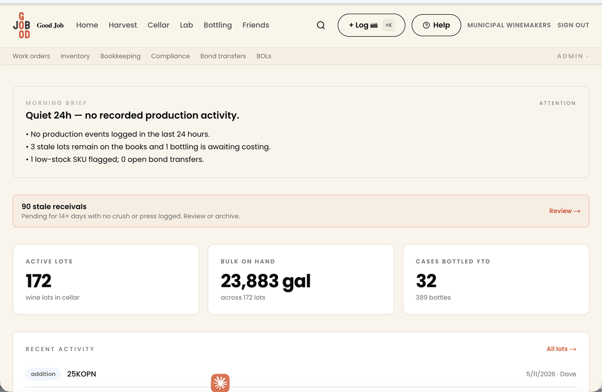Click the ATTENTION label

tap(557, 103)
